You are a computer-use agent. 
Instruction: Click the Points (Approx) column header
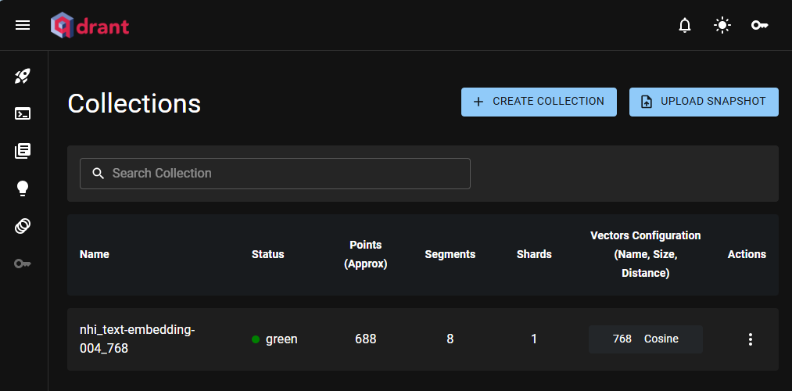365,254
